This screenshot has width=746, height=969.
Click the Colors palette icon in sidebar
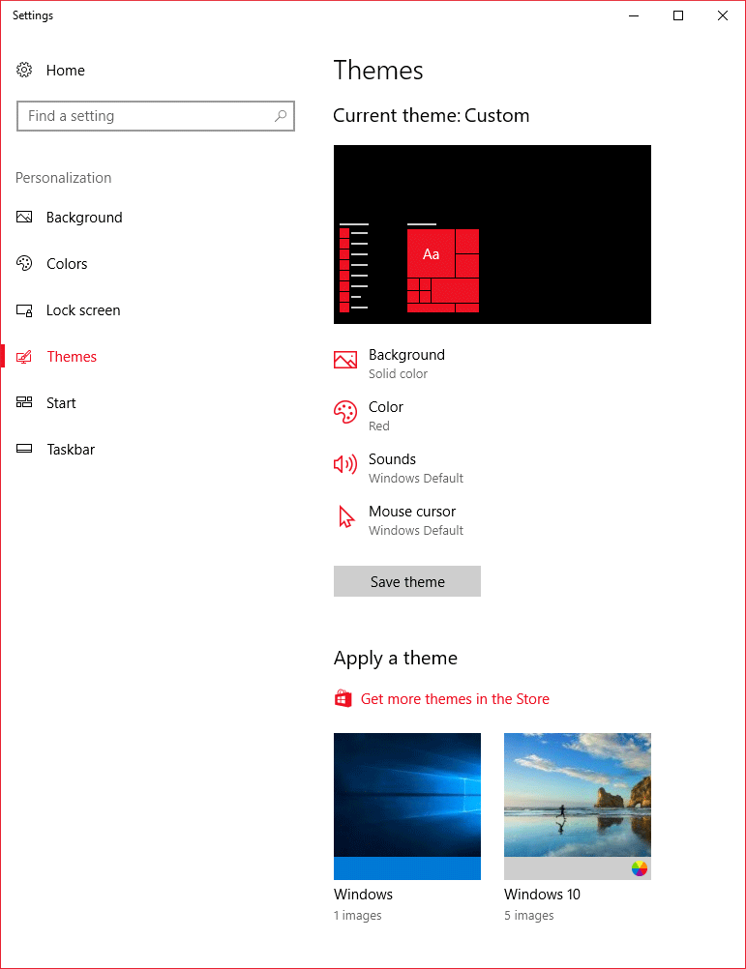[24, 263]
